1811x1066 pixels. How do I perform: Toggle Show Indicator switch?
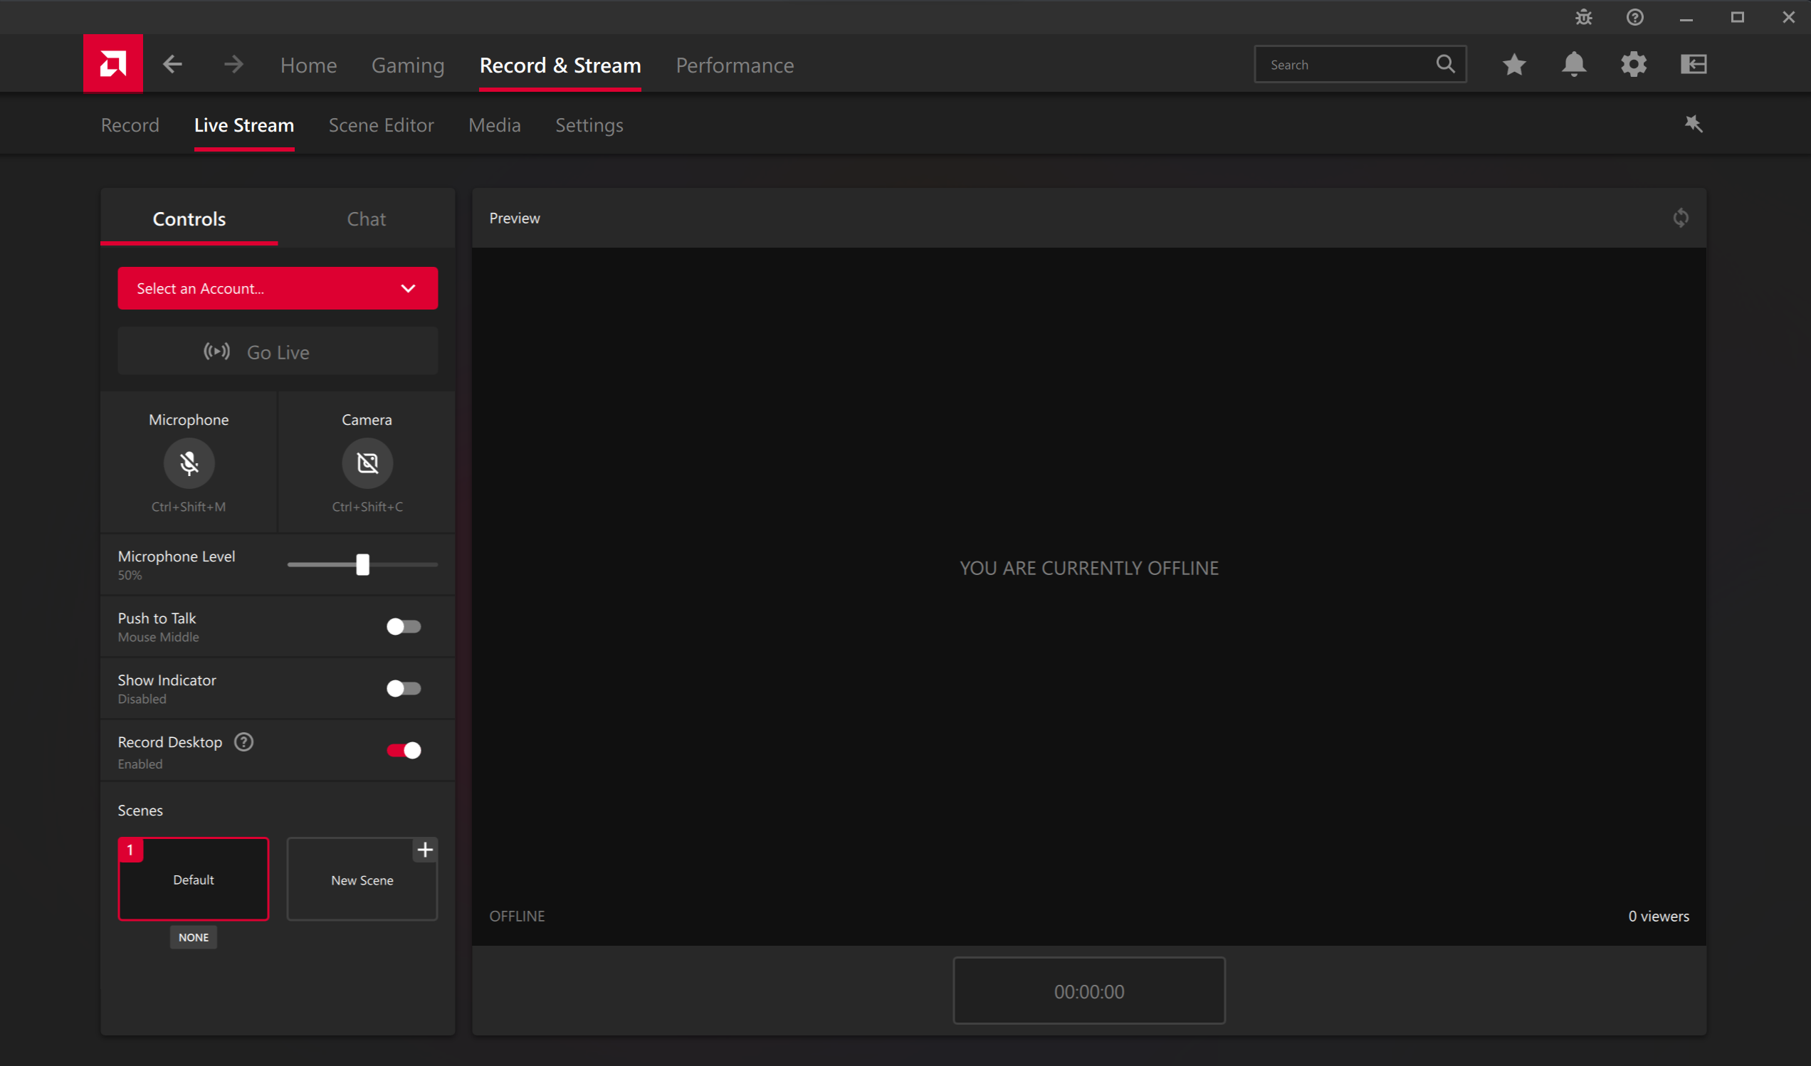coord(402,688)
